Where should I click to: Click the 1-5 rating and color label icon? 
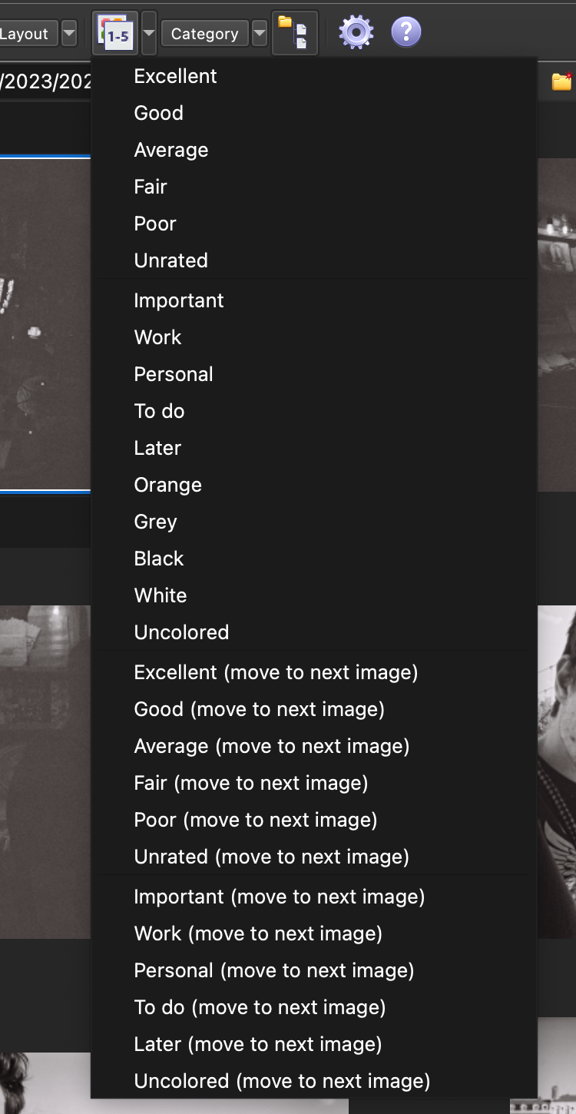coord(114,33)
